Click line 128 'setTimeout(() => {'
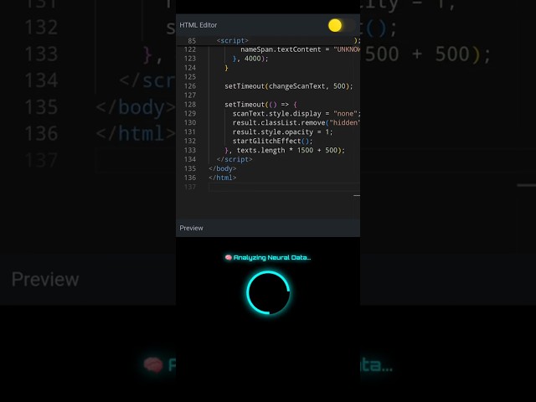 260,105
